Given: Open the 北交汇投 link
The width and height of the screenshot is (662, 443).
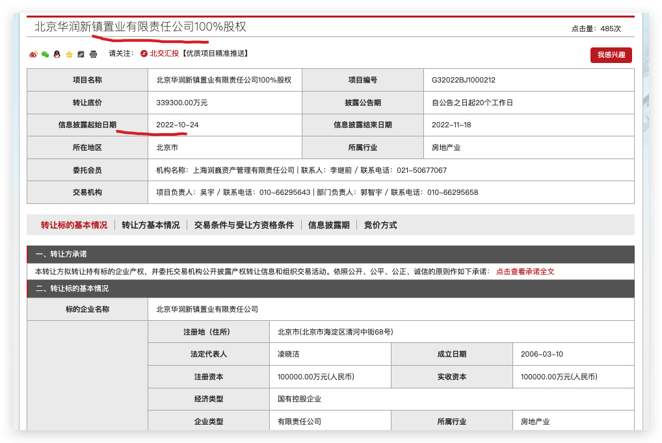Looking at the screenshot, I should [x=165, y=53].
